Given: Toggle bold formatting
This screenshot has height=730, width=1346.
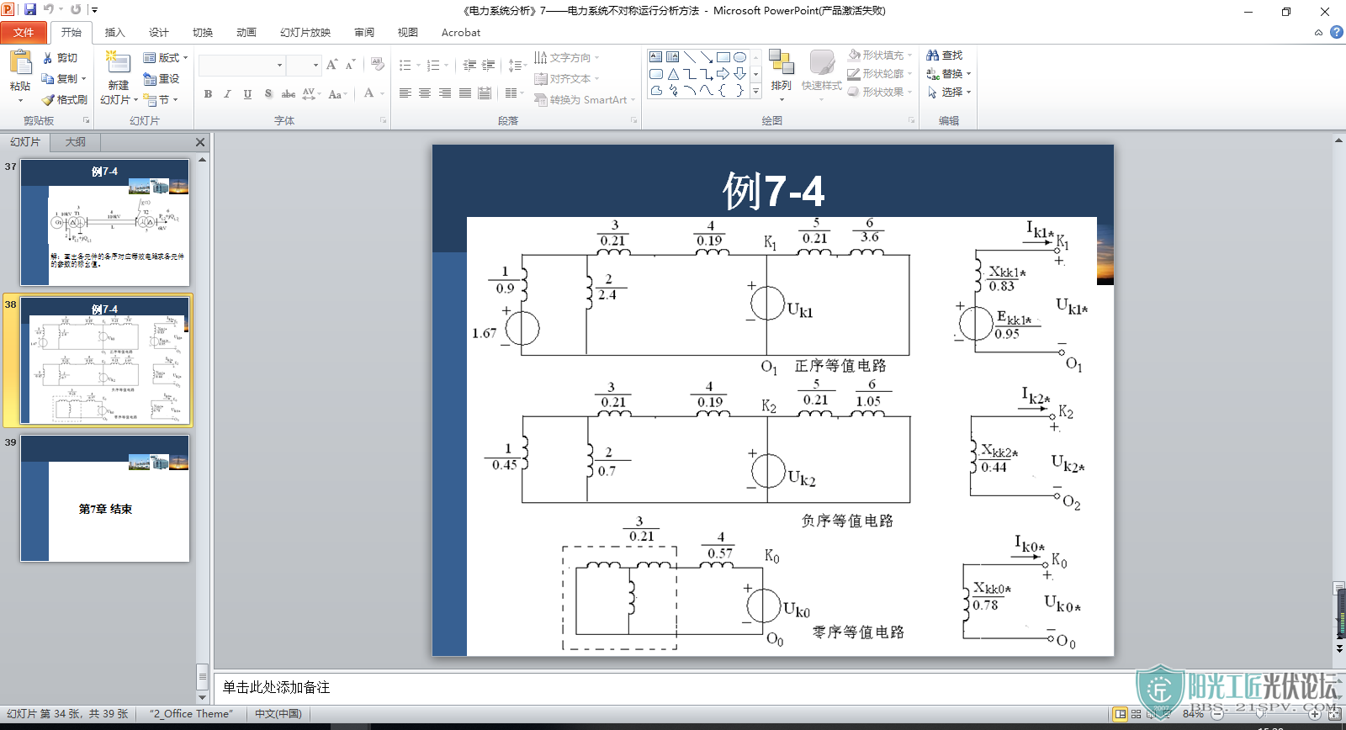Looking at the screenshot, I should pyautogui.click(x=208, y=93).
